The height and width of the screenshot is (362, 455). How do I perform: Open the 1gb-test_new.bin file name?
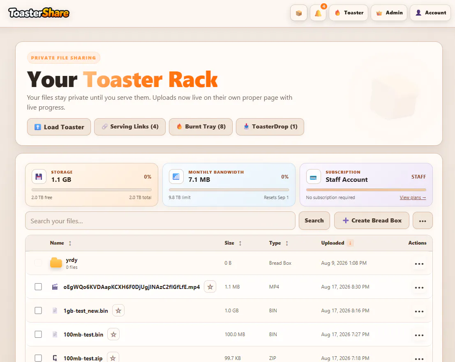pos(85,311)
